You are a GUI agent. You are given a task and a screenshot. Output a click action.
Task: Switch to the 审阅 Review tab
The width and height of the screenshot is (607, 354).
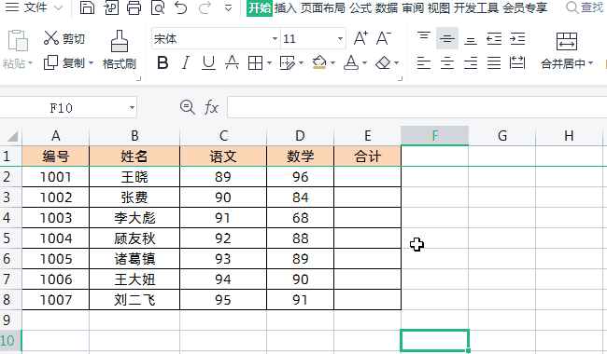[x=413, y=7]
